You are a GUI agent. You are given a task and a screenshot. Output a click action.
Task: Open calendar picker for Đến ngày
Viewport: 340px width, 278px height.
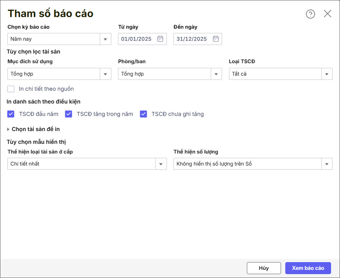click(215, 39)
